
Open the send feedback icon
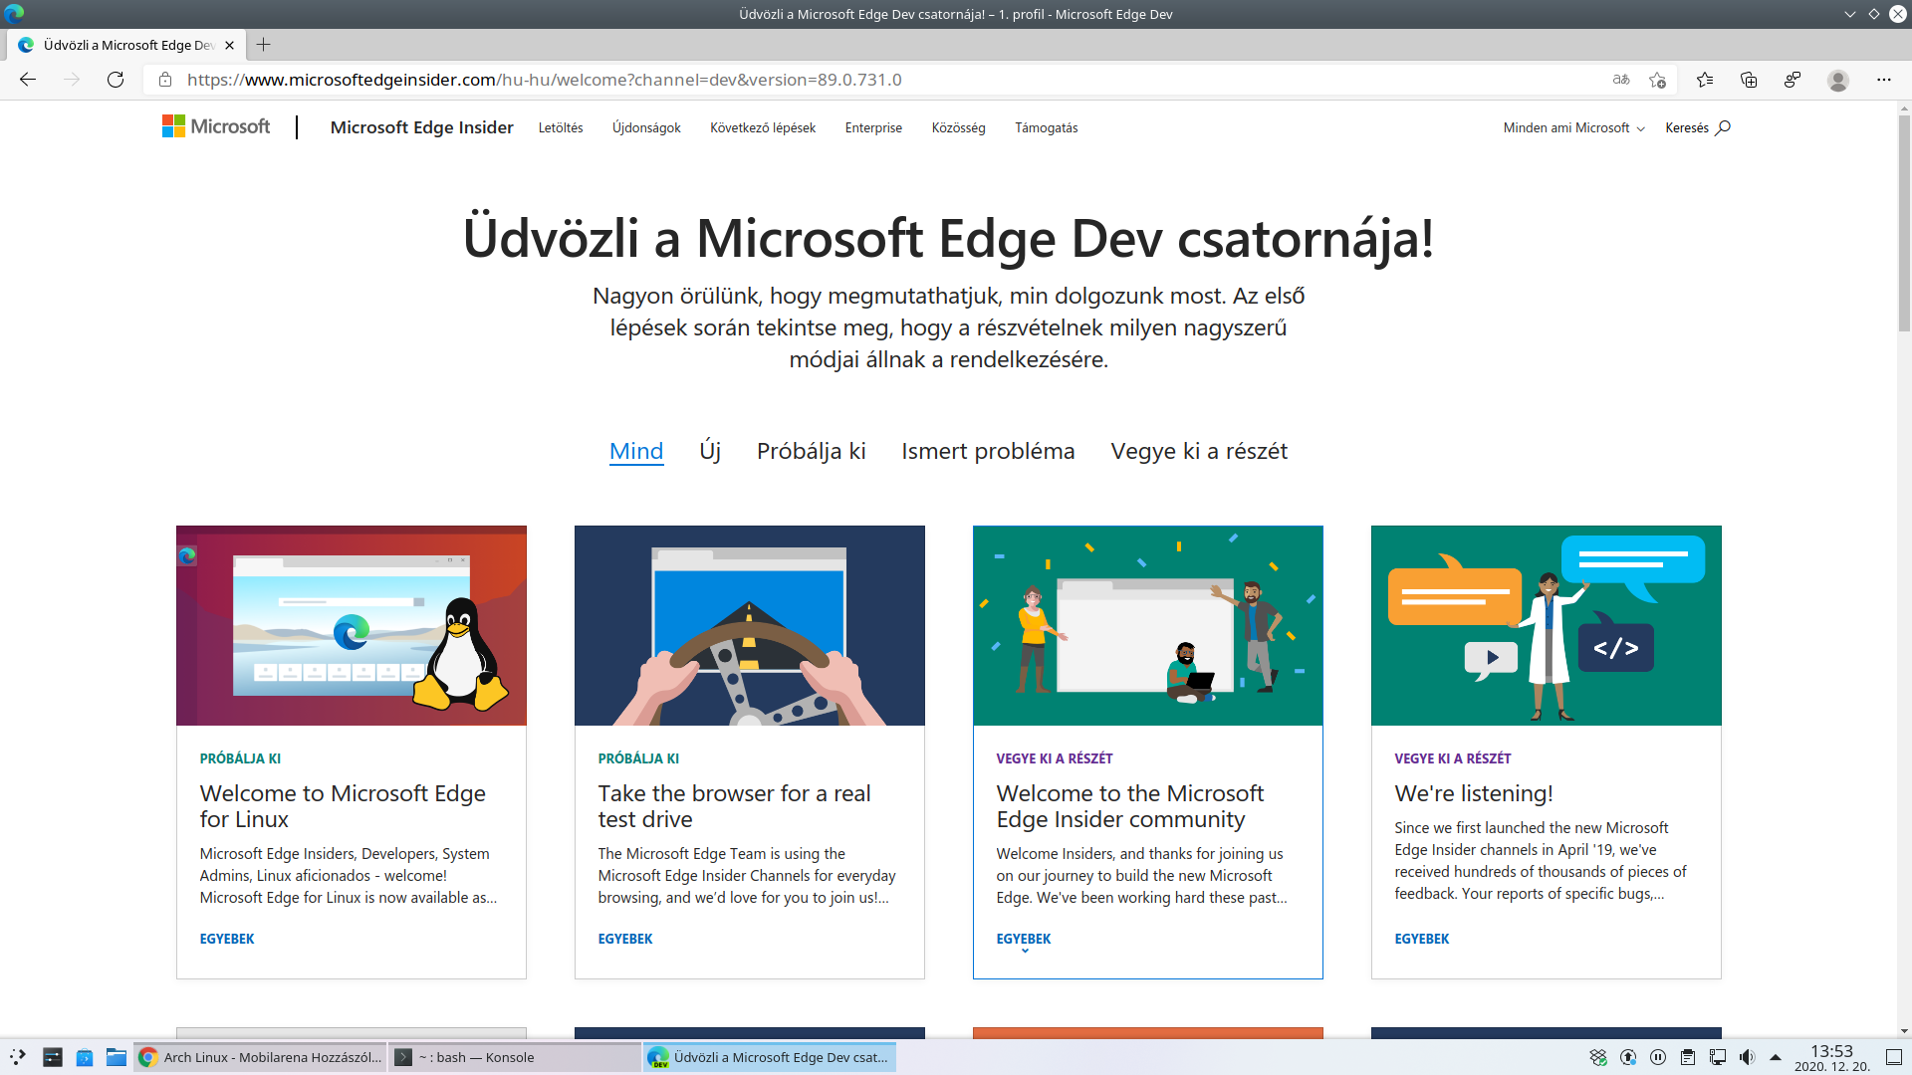pyautogui.click(x=1792, y=80)
